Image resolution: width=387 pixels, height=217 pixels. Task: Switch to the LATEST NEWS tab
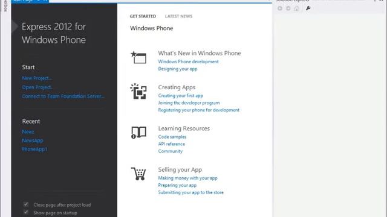[x=179, y=16]
